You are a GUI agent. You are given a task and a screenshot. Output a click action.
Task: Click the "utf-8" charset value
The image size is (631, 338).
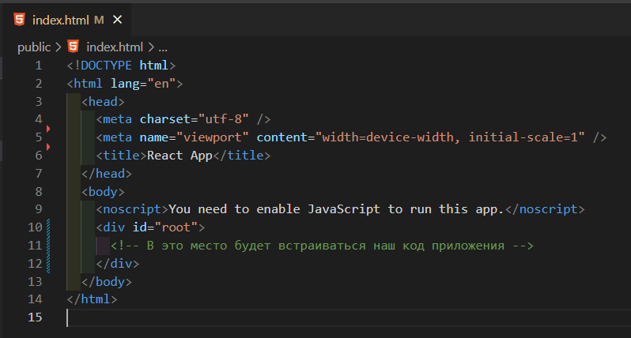pyautogui.click(x=223, y=119)
